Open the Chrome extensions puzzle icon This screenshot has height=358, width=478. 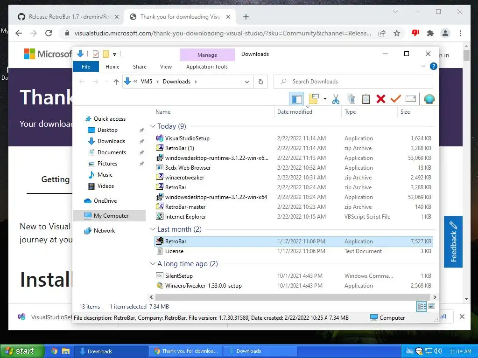(x=430, y=33)
